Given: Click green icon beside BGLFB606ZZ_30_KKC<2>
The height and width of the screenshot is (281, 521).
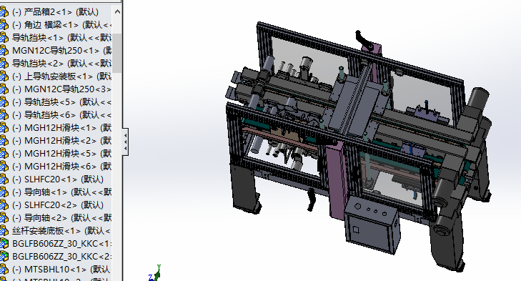Looking at the screenshot, I should point(4,257).
